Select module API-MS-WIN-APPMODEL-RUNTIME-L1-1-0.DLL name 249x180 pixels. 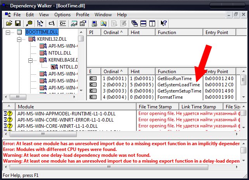point(66,113)
